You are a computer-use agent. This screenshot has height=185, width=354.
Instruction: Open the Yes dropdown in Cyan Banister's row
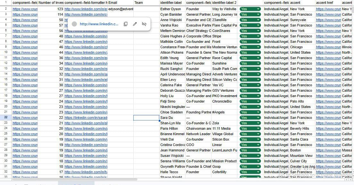pyautogui.click(x=250, y=14)
